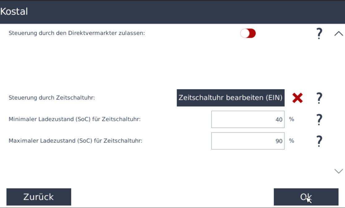View help for Maximaler Ladezustand (SoC)
Viewport: 345px width, 208px height.
319,141
